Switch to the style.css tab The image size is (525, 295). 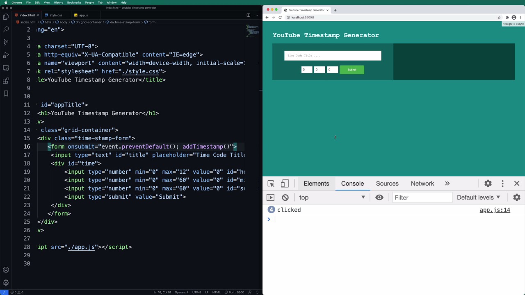56,15
